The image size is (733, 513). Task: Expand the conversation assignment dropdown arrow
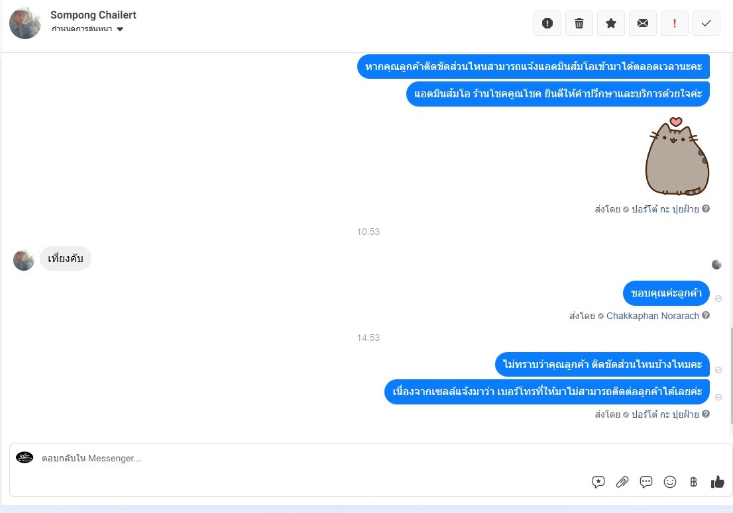(120, 29)
